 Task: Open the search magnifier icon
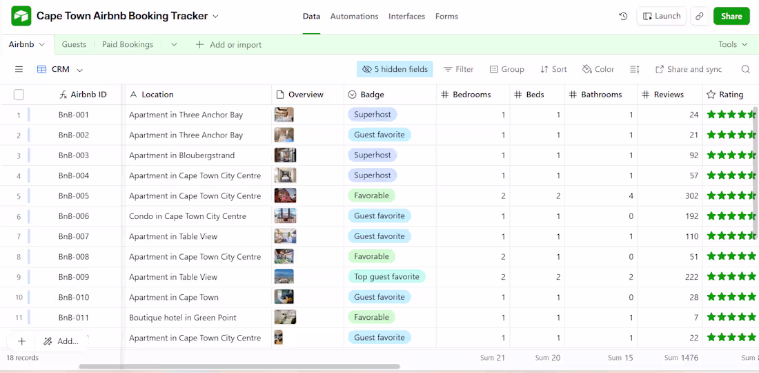745,69
